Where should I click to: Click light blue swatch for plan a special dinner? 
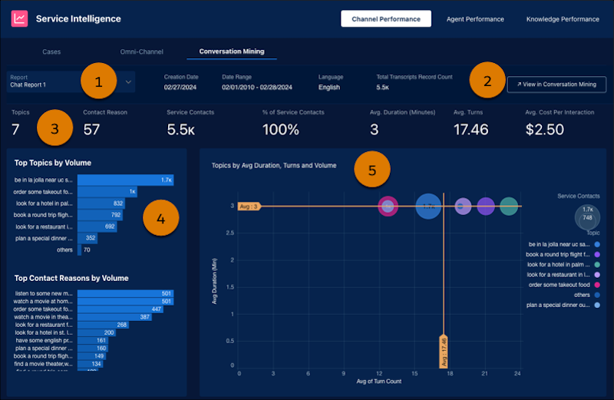point(597,306)
